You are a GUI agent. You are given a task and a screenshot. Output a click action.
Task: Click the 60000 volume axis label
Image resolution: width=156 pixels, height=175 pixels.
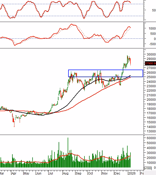point(150,138)
